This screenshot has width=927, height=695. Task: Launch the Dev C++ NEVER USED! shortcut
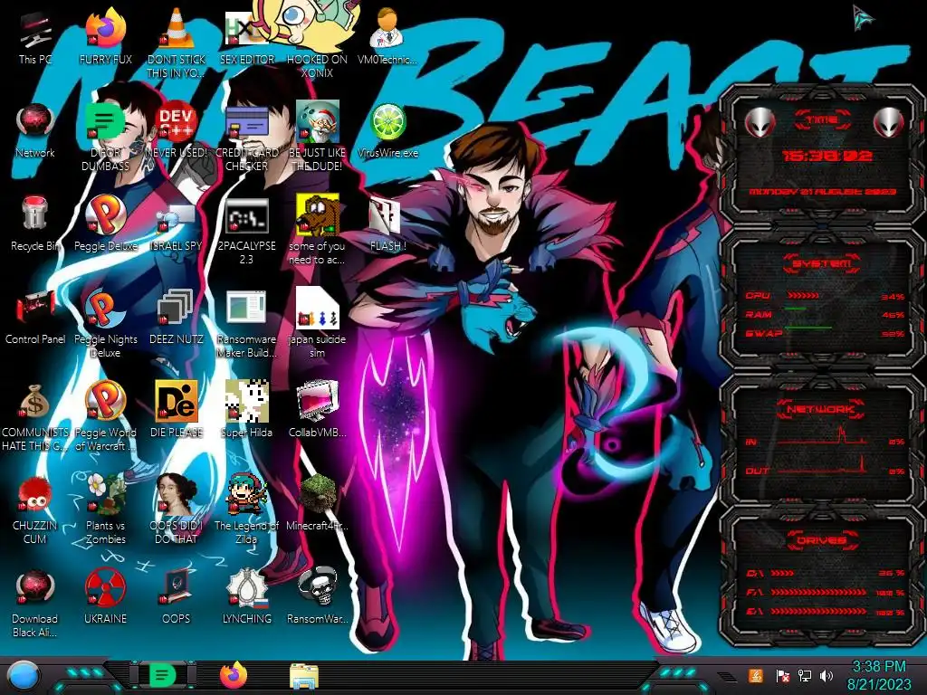(177, 121)
